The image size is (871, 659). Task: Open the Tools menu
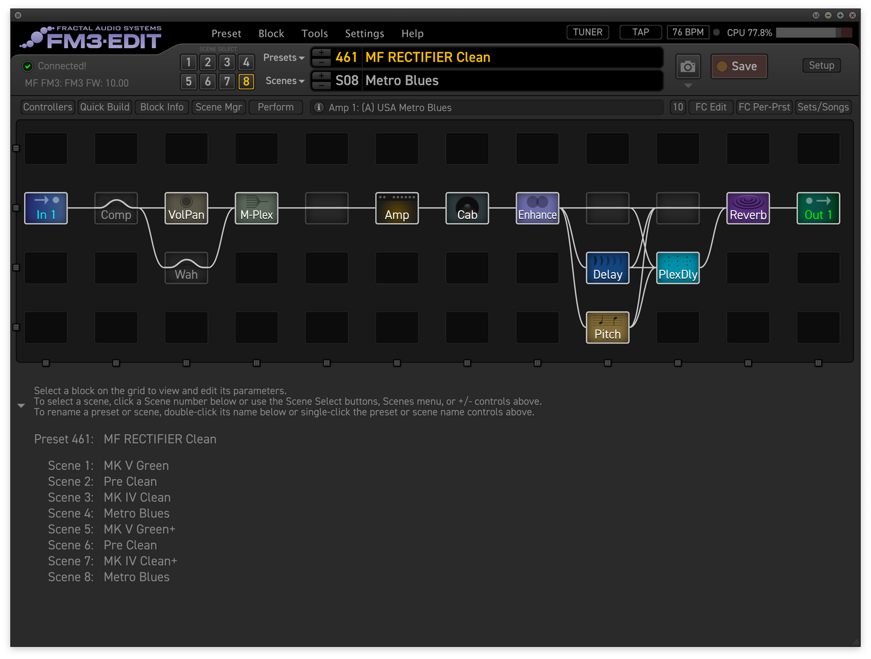(315, 34)
